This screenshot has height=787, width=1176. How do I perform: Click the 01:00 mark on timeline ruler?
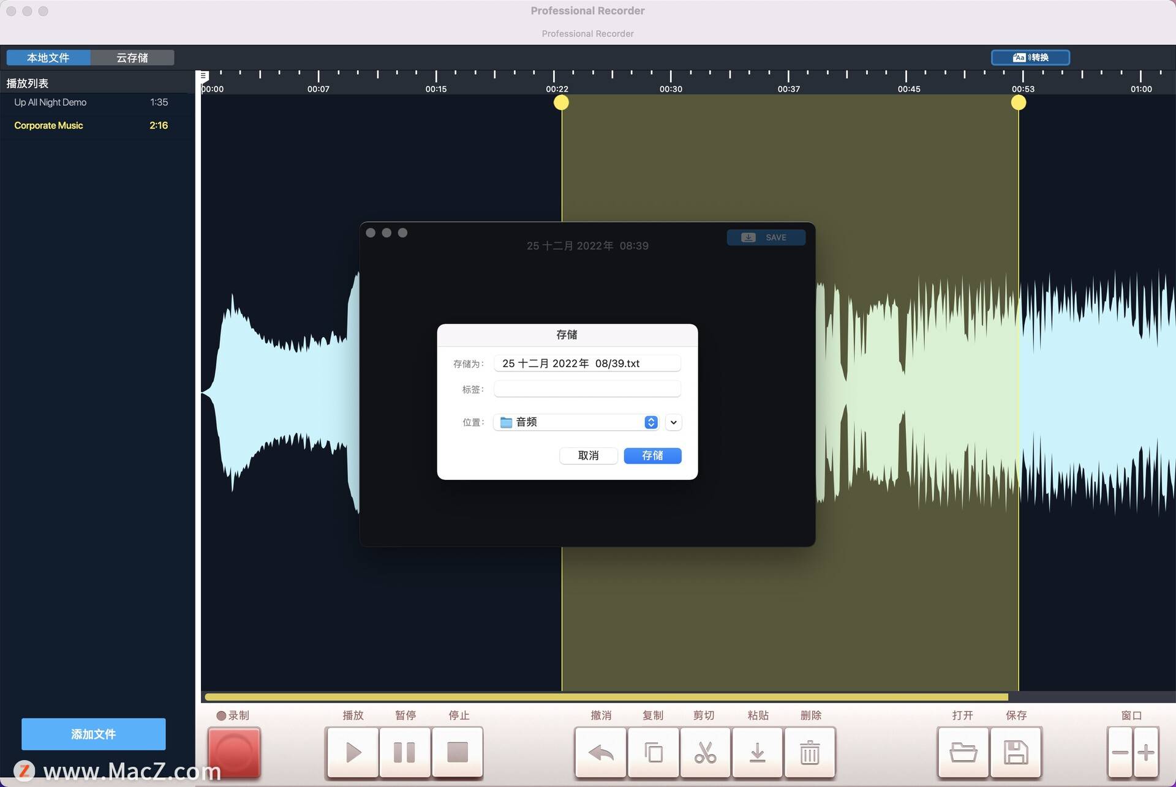(1141, 89)
